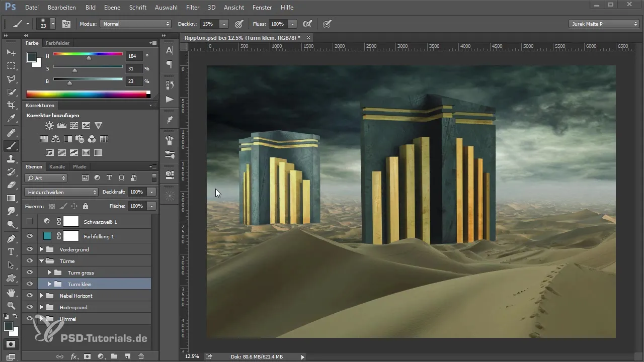This screenshot has height=362, width=644.
Task: Show the Schwarzweiß 1 layer
Action: (30, 221)
